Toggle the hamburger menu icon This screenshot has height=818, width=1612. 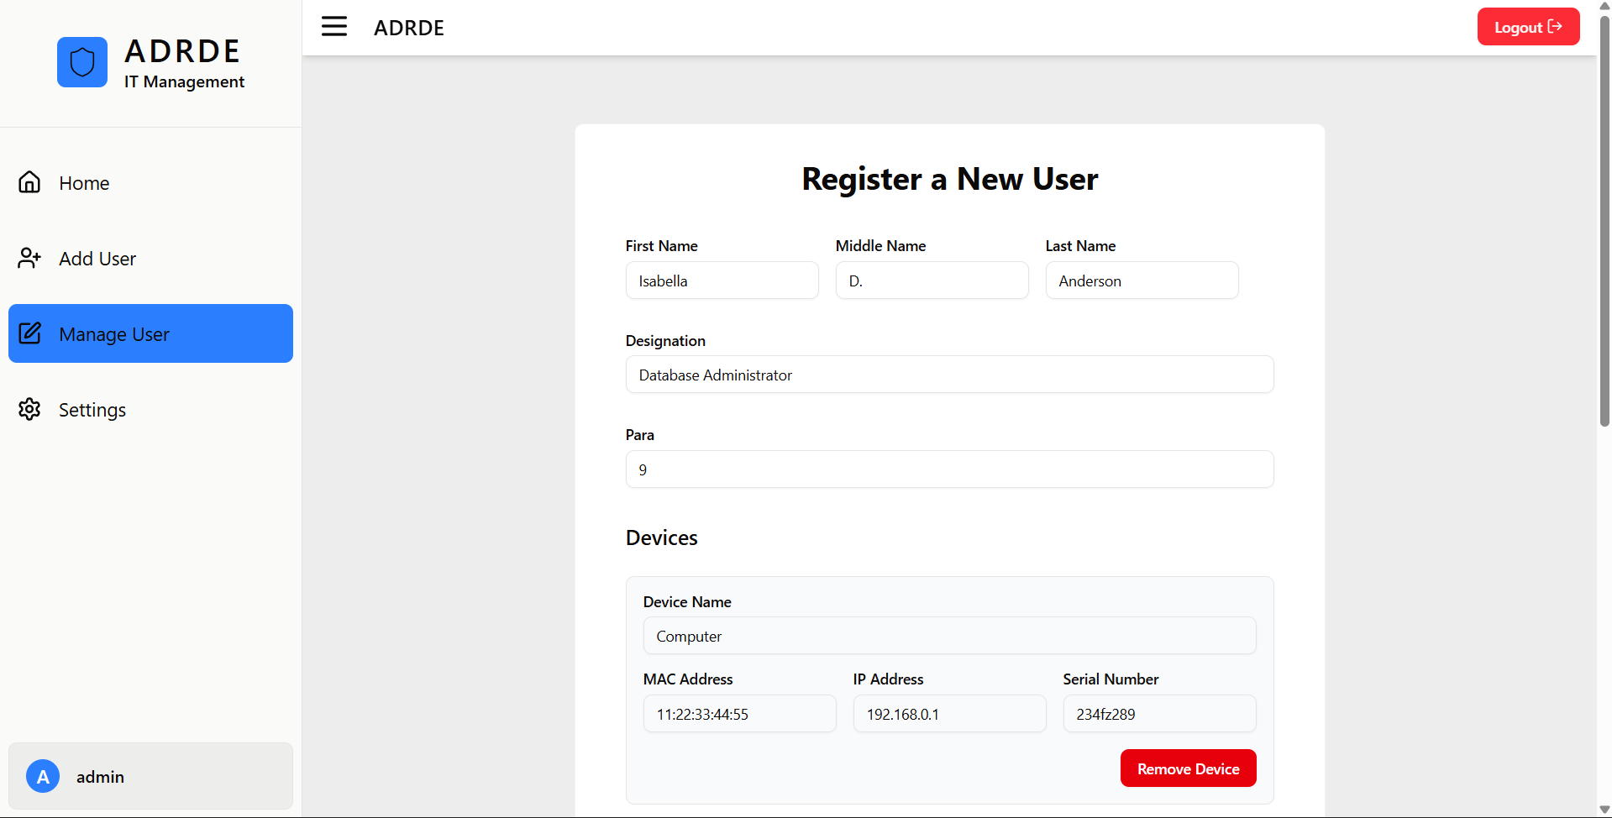click(x=333, y=27)
